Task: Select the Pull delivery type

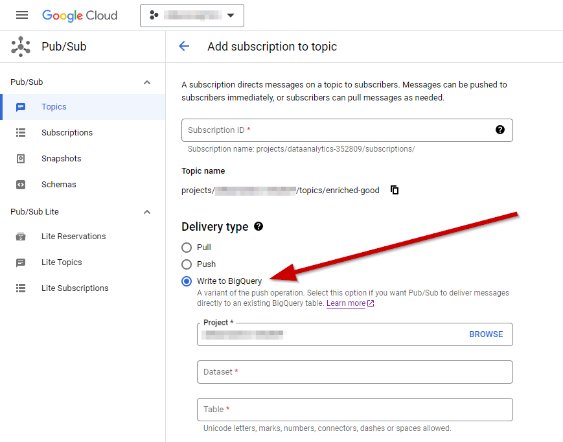Action: (187, 248)
